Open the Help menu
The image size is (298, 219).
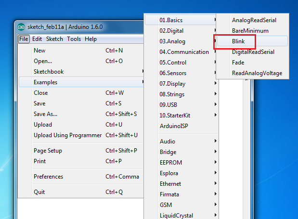(x=91, y=39)
